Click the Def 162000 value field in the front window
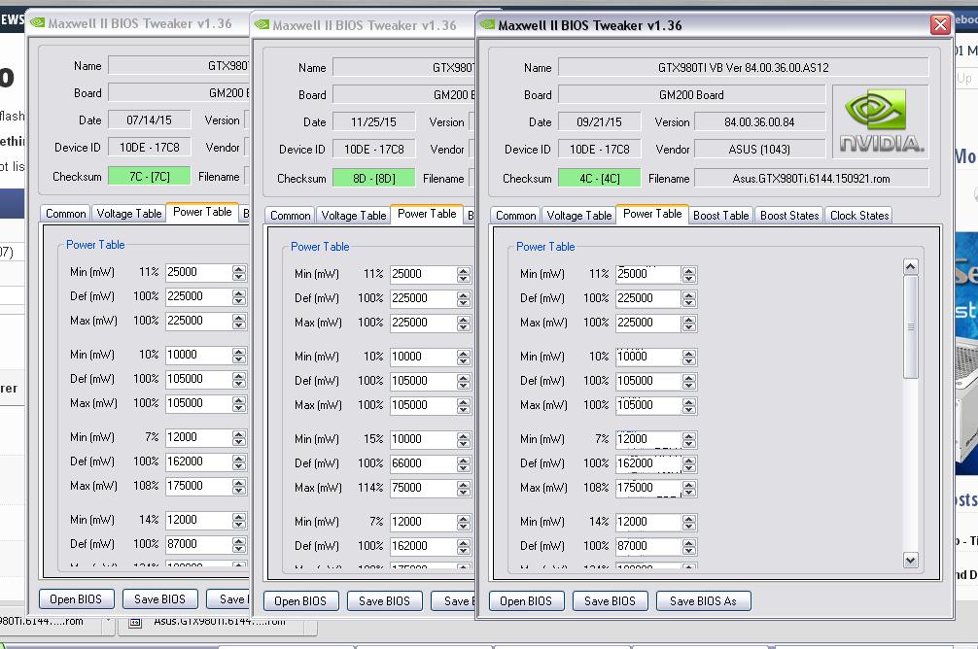This screenshot has width=978, height=649. 648,463
